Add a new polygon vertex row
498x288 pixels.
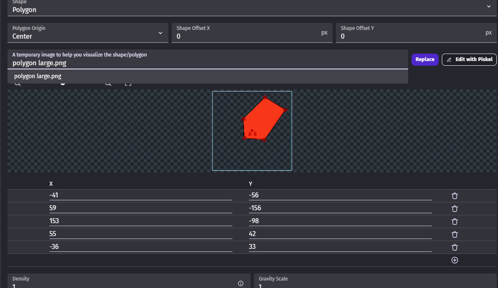tap(454, 260)
